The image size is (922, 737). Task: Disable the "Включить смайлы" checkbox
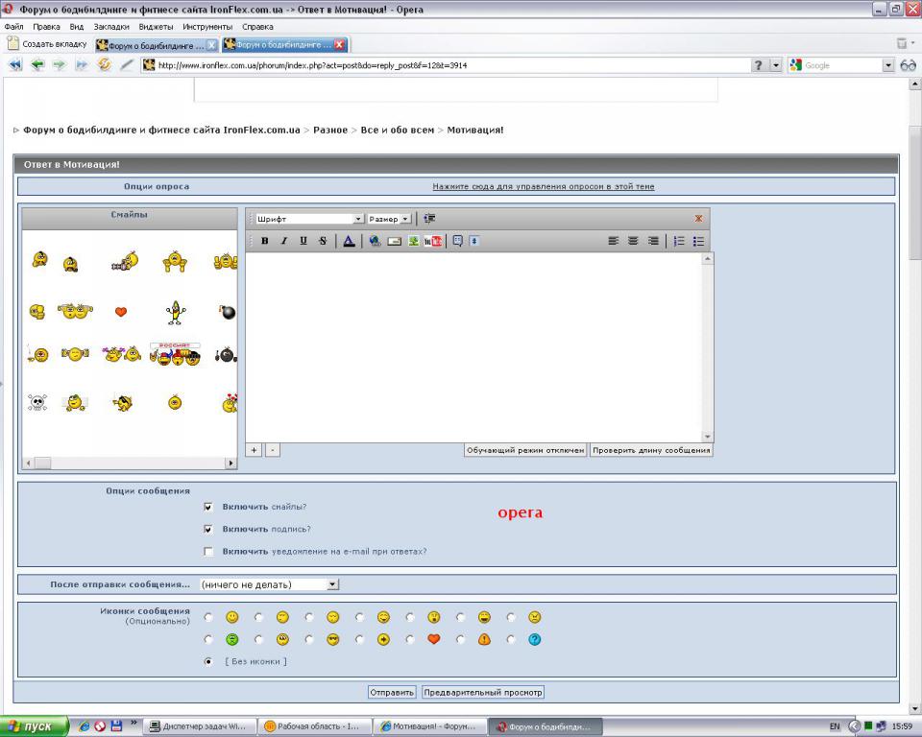tap(208, 507)
